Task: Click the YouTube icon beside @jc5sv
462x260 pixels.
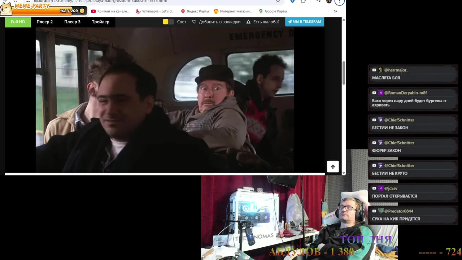Action: [x=374, y=188]
